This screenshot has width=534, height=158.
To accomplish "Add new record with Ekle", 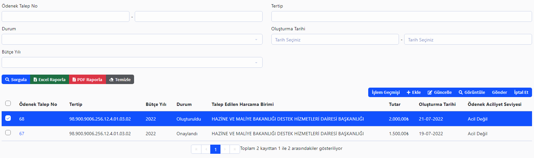I will click(414, 93).
